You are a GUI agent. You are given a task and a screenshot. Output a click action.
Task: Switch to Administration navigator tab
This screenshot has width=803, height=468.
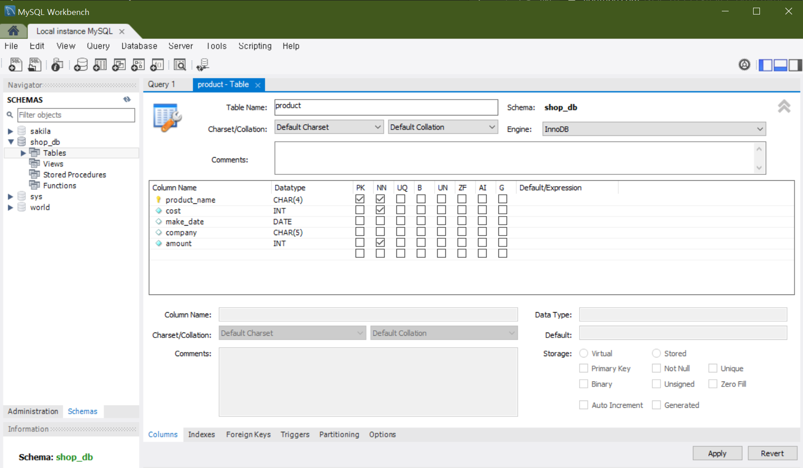pos(33,411)
